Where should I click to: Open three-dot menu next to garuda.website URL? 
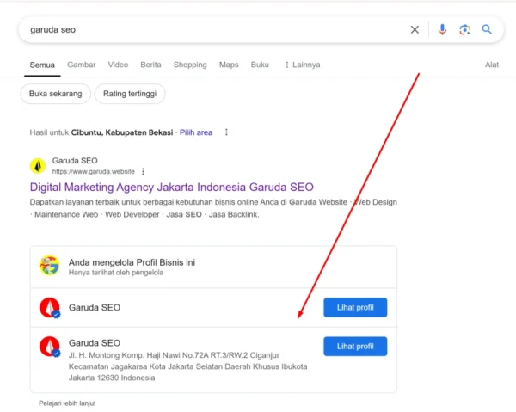pos(143,171)
